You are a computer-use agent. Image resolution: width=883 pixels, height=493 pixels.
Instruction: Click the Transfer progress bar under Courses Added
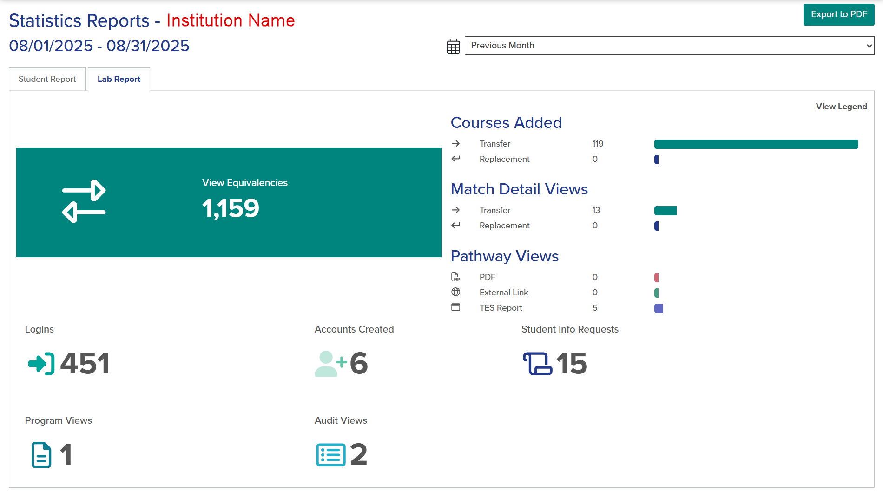click(x=756, y=144)
